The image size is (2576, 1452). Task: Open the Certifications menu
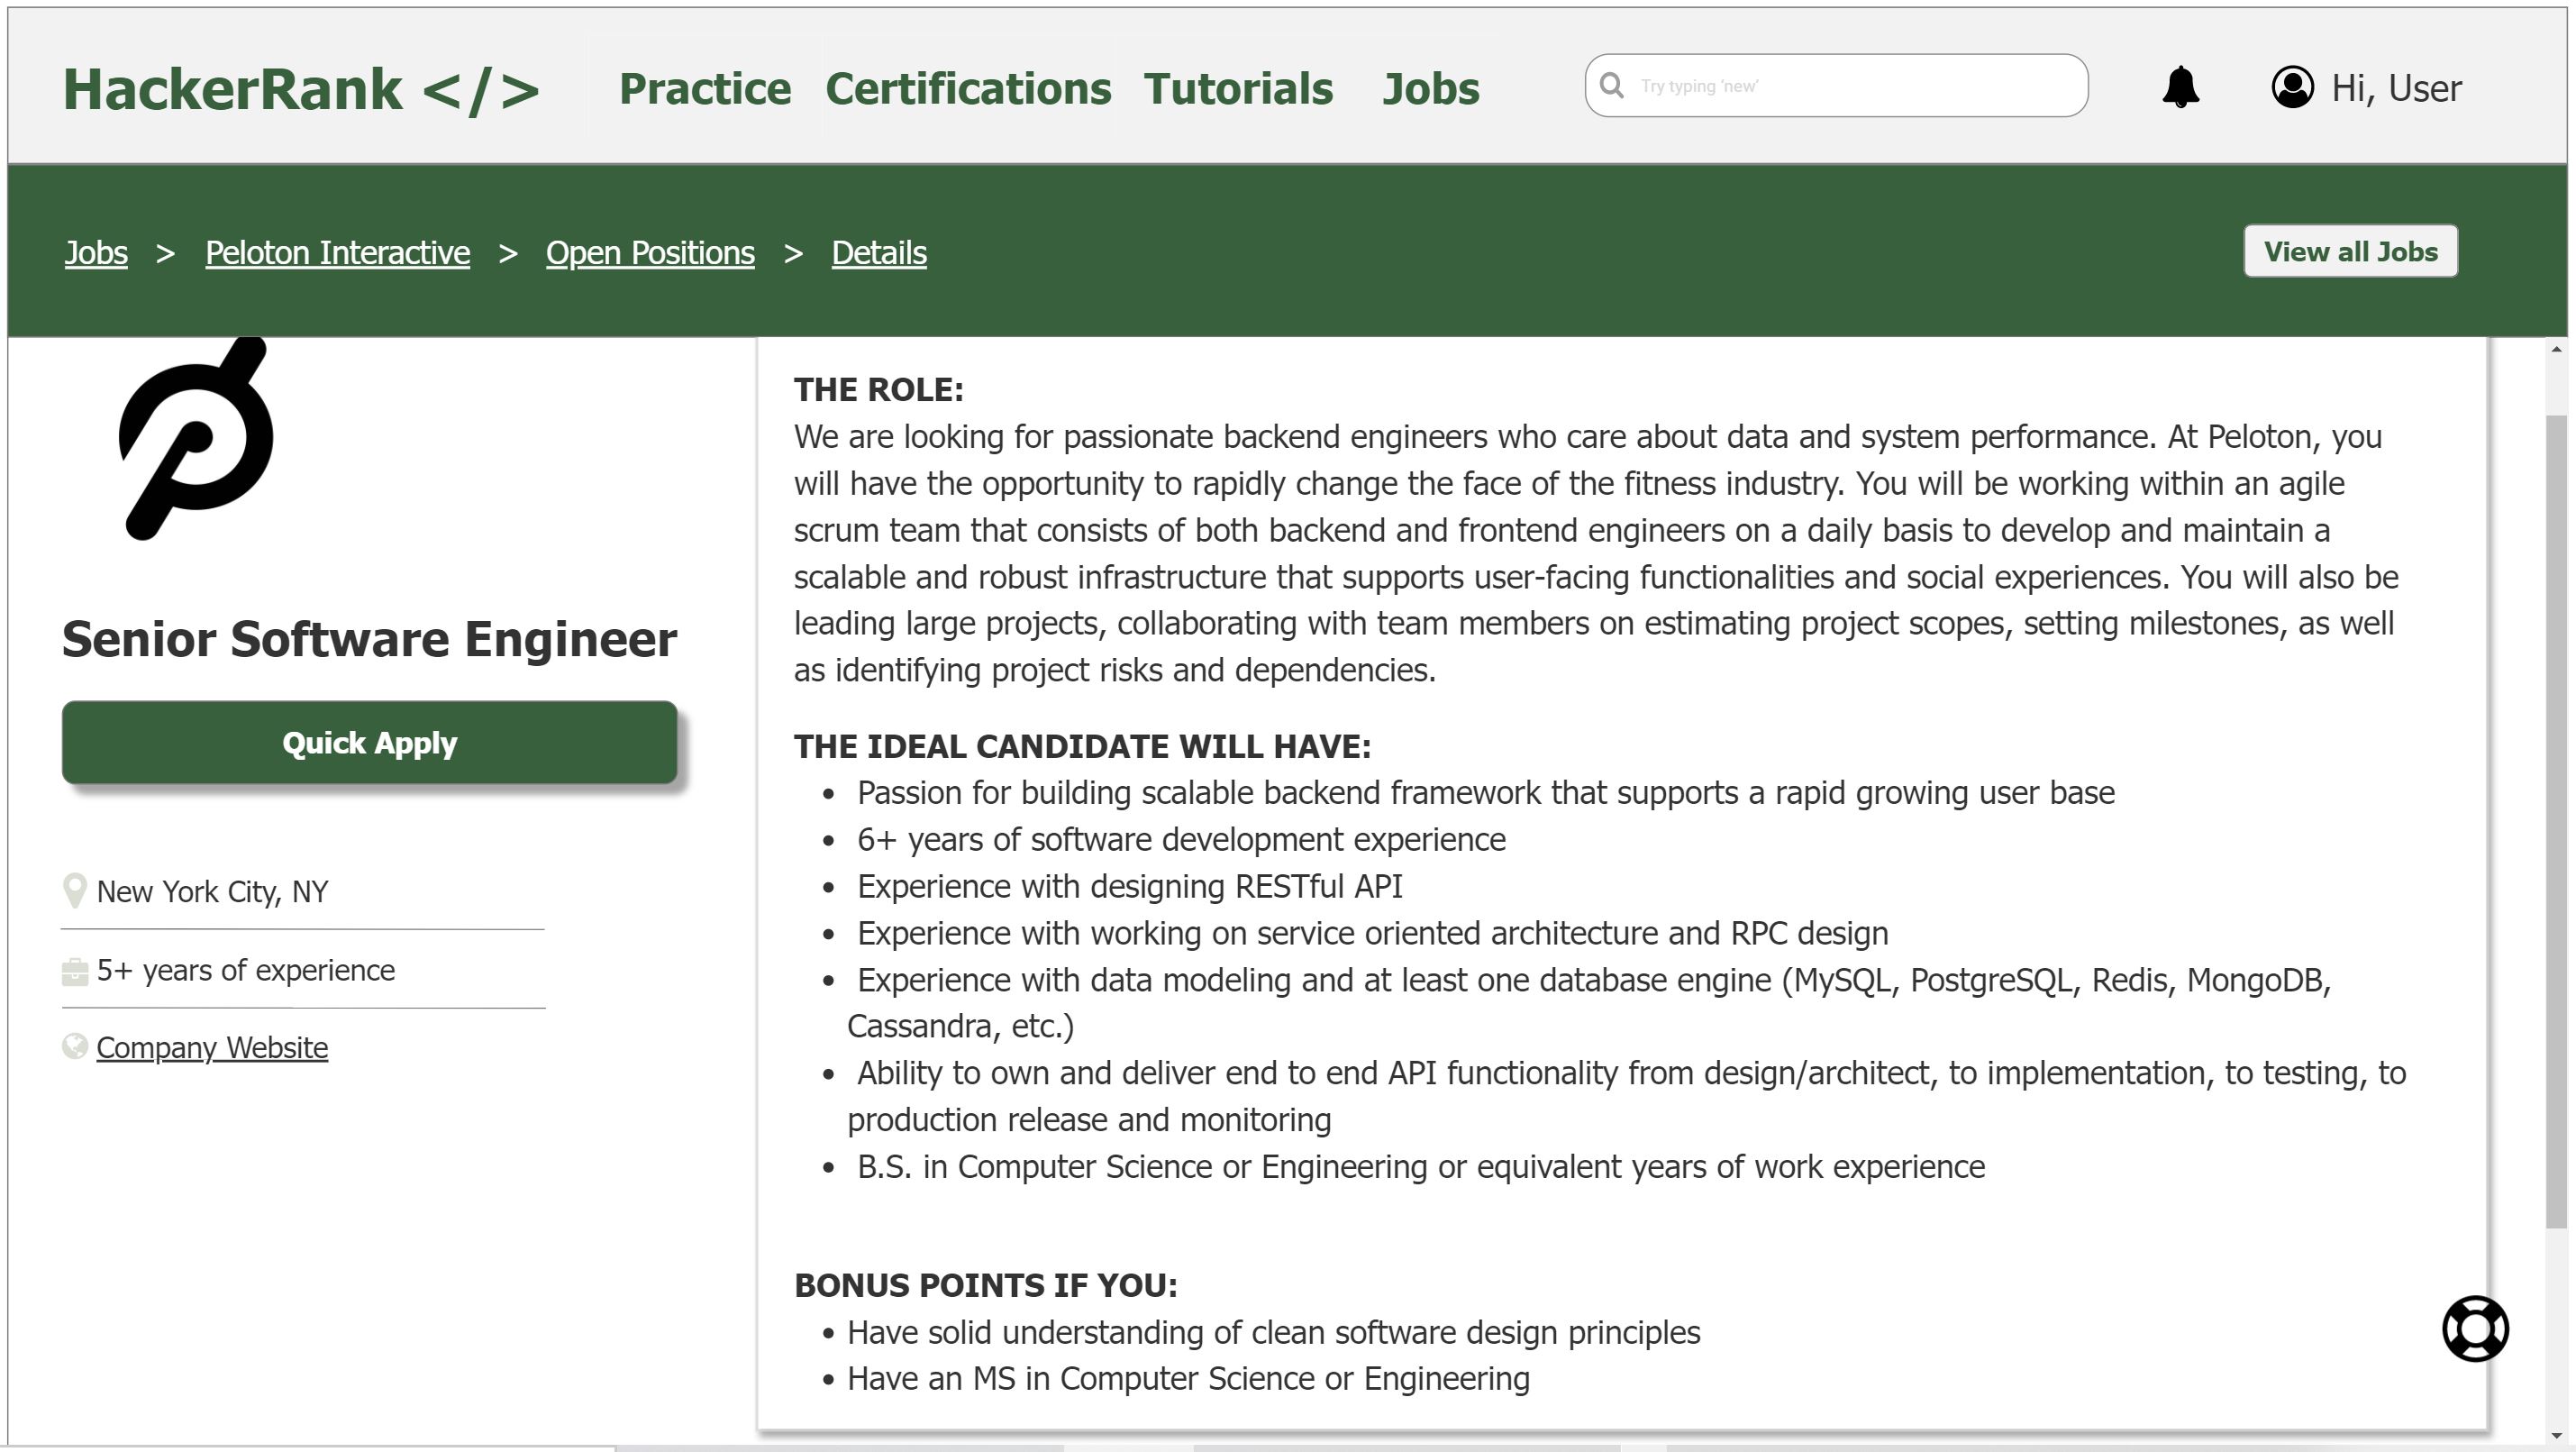pos(967,89)
